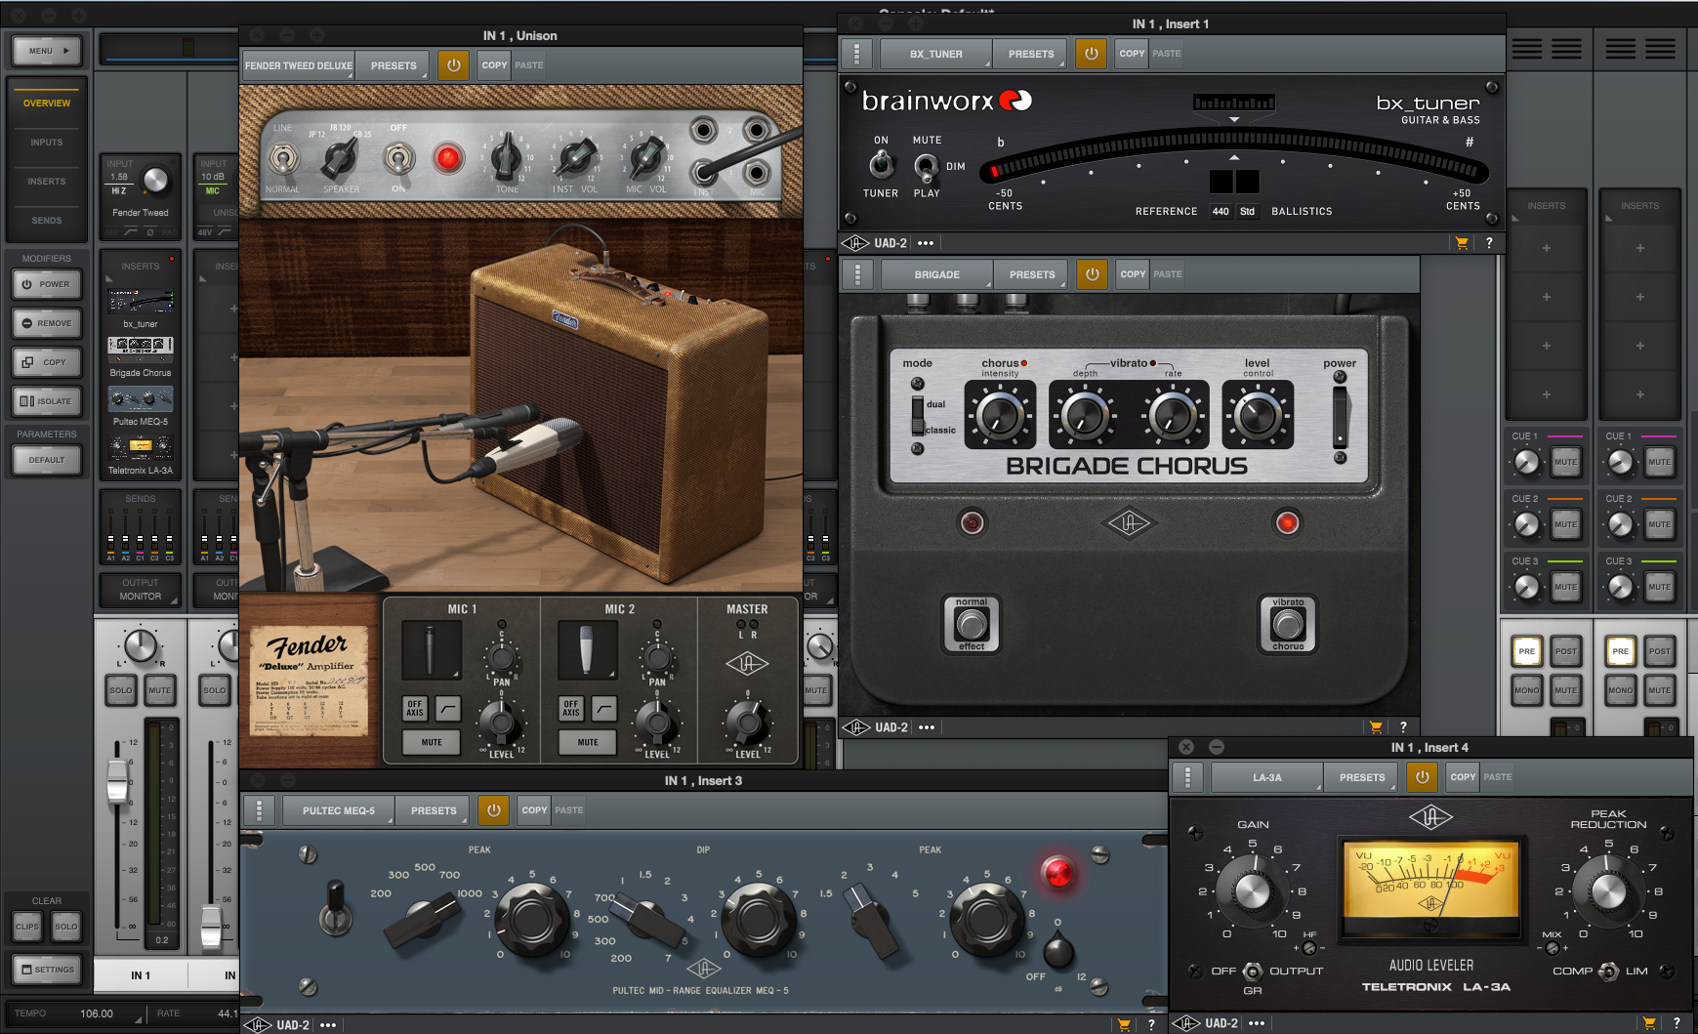Open the plugin list hamburger icon on bx_tuner window
The height and width of the screenshot is (1034, 1698).
pos(856,54)
